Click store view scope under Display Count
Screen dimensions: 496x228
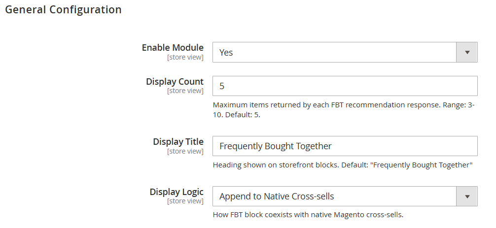pos(185,91)
